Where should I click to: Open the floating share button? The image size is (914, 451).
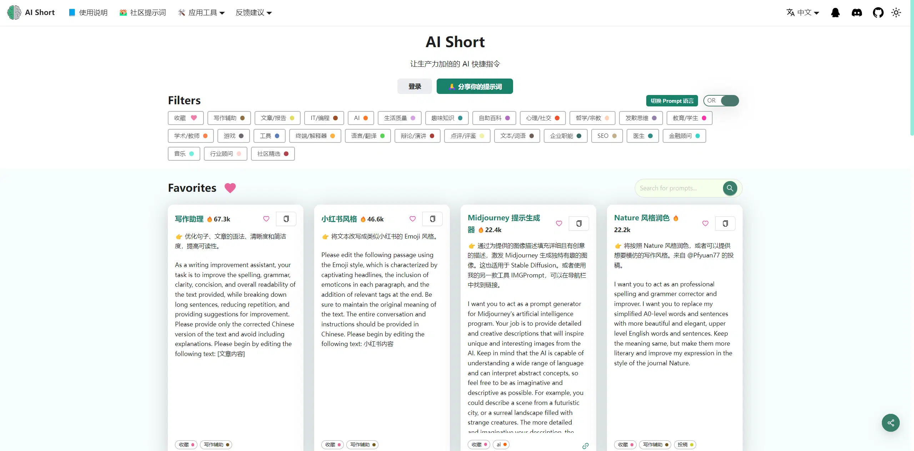point(891,423)
